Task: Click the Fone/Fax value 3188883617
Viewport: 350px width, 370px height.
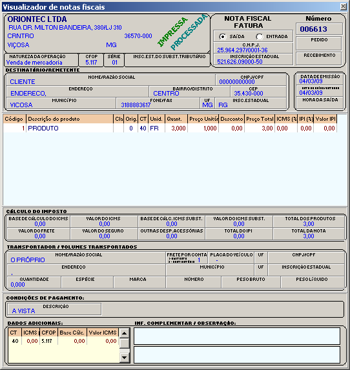Action: tap(136, 105)
